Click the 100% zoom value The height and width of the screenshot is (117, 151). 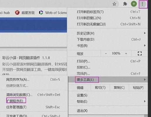(x=116, y=53)
